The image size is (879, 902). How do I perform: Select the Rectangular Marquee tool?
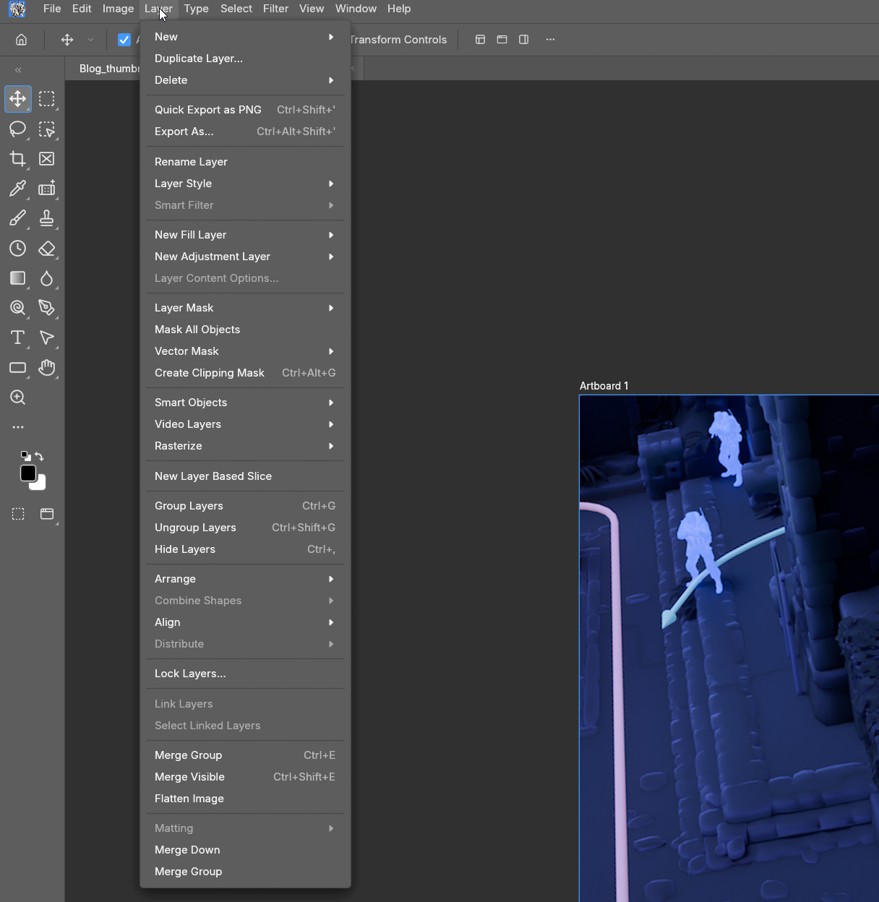pos(47,99)
